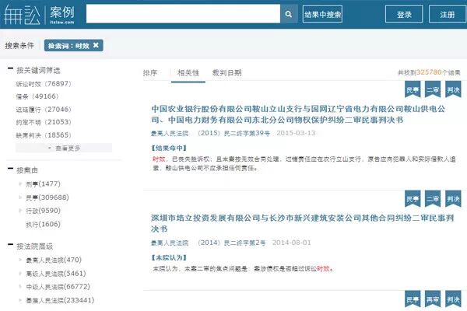Select 民事(309688) case type
The image size is (467, 311).
[47, 197]
